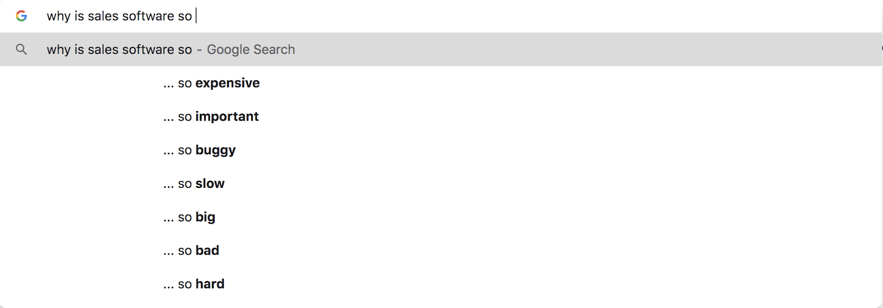Viewport: 883px width, 308px height.
Task: Click the bold word "buggy"
Action: 215,150
